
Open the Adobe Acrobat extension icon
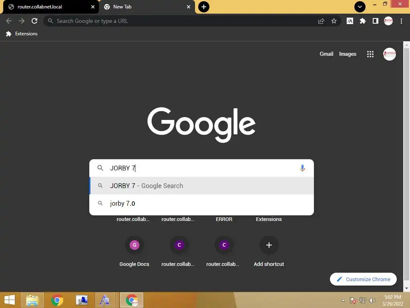(350, 21)
